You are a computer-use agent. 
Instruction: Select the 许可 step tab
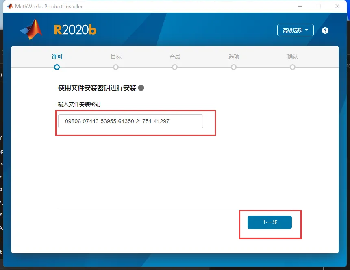(57, 57)
